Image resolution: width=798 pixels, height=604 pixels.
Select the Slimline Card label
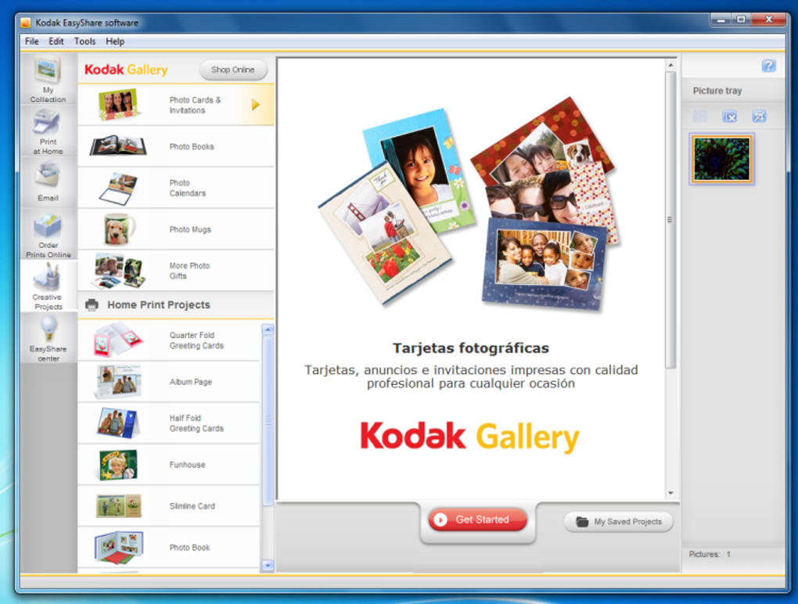[x=192, y=506]
